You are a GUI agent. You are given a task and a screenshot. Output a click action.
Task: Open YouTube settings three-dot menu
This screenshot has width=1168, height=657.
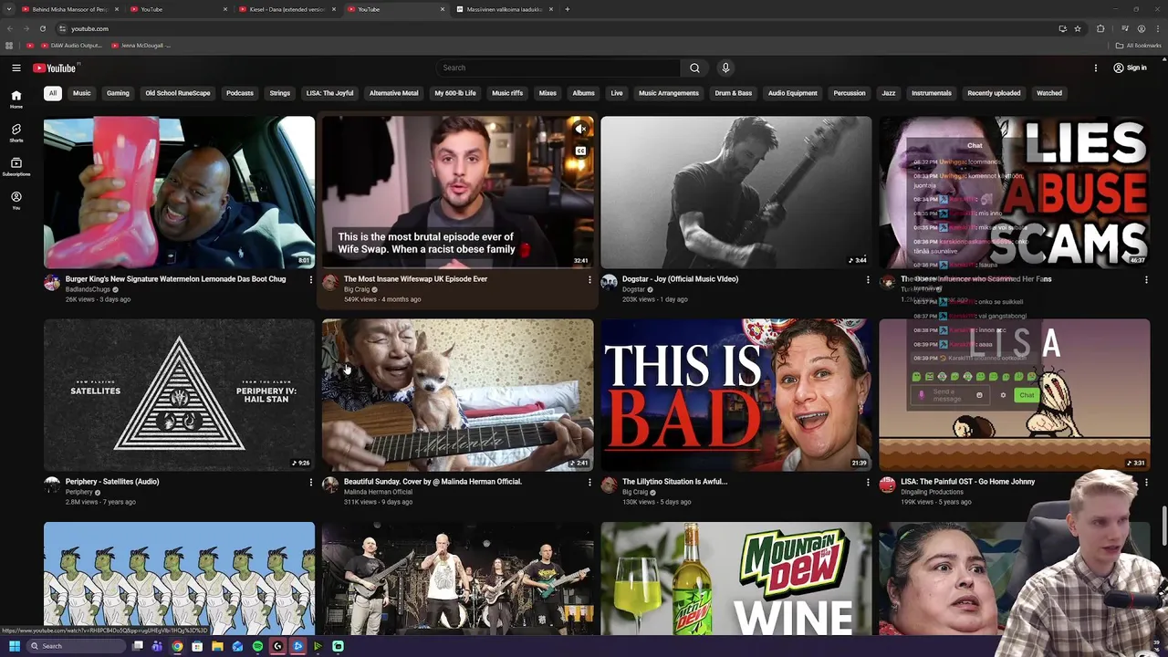[1096, 68]
